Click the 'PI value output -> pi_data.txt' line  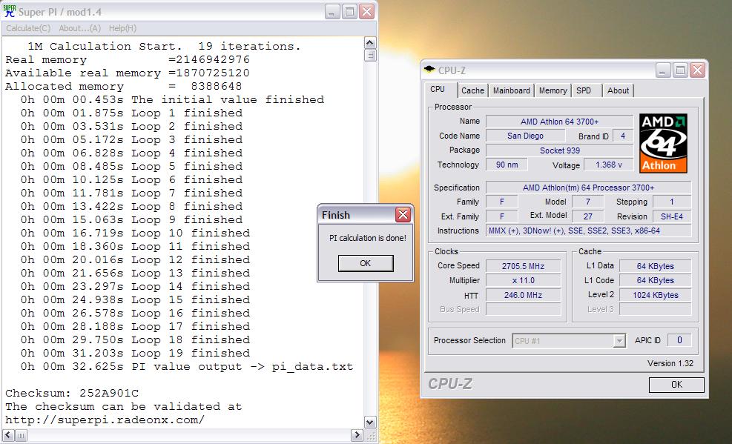tap(187, 367)
